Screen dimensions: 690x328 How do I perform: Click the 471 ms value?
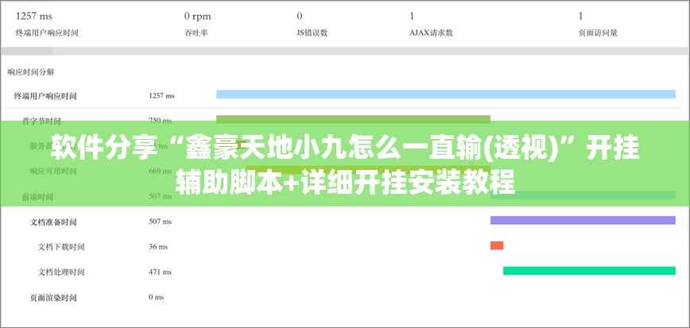[161, 272]
